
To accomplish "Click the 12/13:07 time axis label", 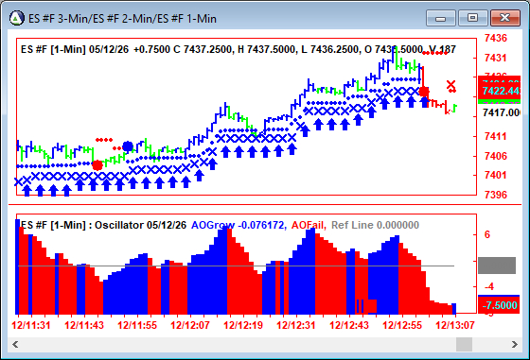I will tap(455, 325).
